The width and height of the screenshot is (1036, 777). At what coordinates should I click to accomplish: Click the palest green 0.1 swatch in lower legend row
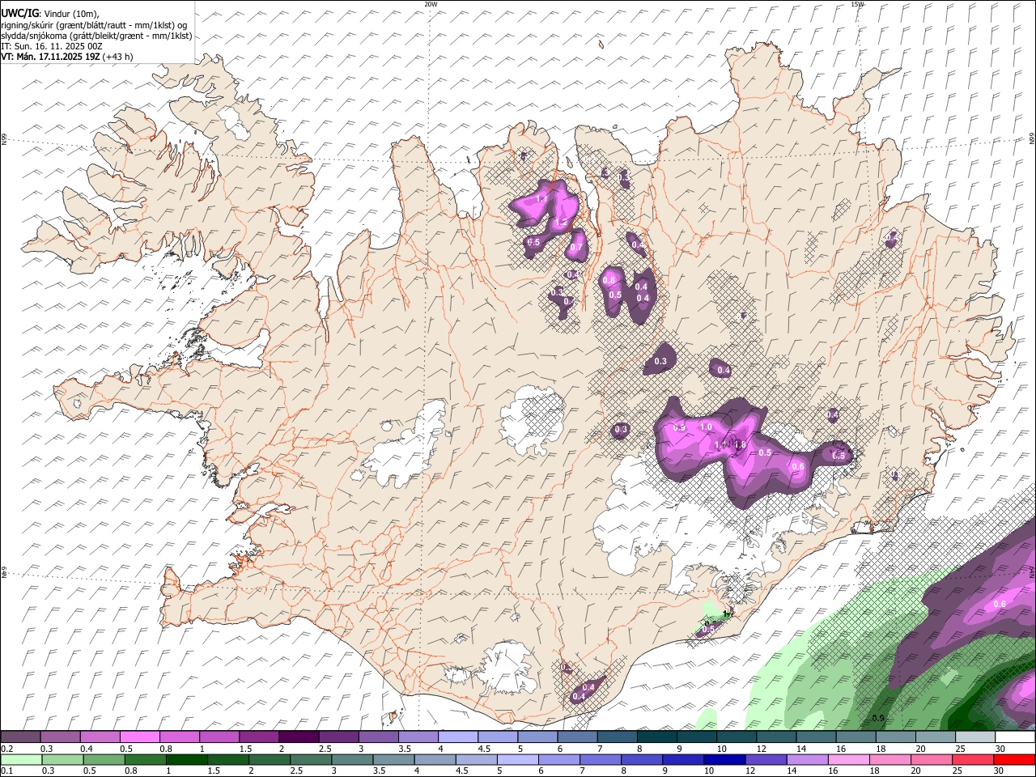pyautogui.click(x=21, y=759)
